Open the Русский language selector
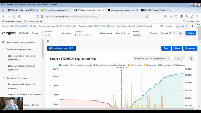Viewport: 201px width, 113px height. (x=182, y=26)
